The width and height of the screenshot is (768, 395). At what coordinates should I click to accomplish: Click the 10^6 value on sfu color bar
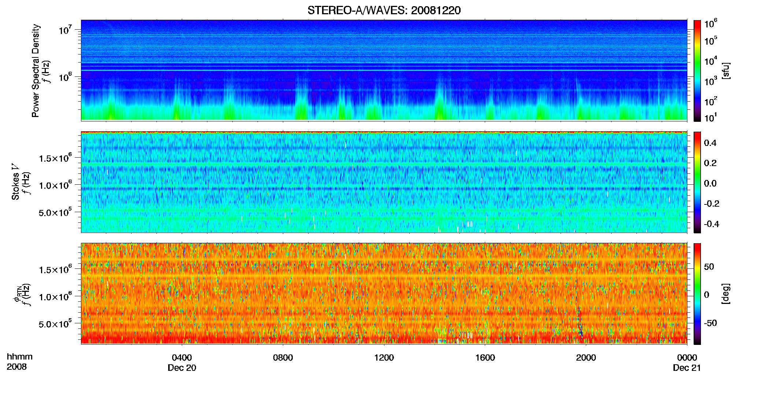click(x=711, y=24)
